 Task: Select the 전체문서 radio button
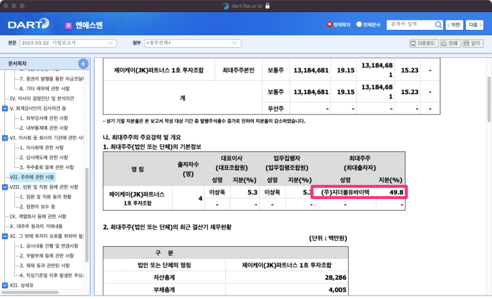(359, 24)
